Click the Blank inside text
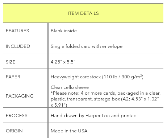 pyautogui.click(x=64, y=31)
